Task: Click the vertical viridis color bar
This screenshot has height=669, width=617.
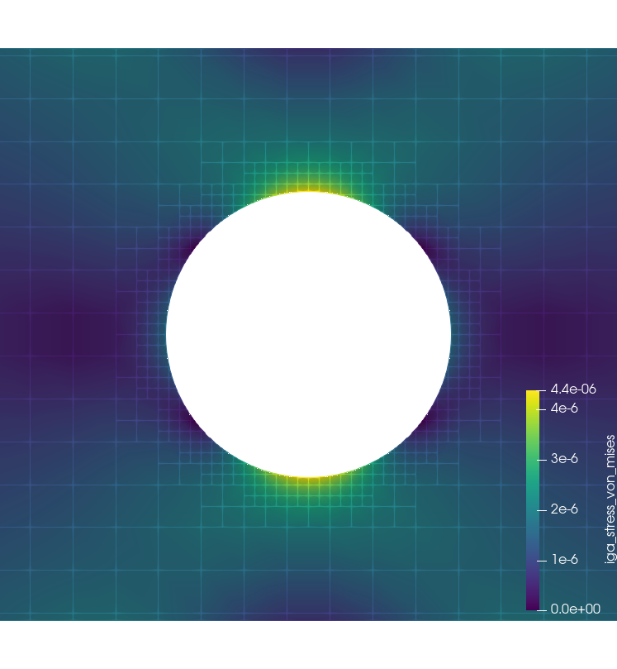Action: 533,500
